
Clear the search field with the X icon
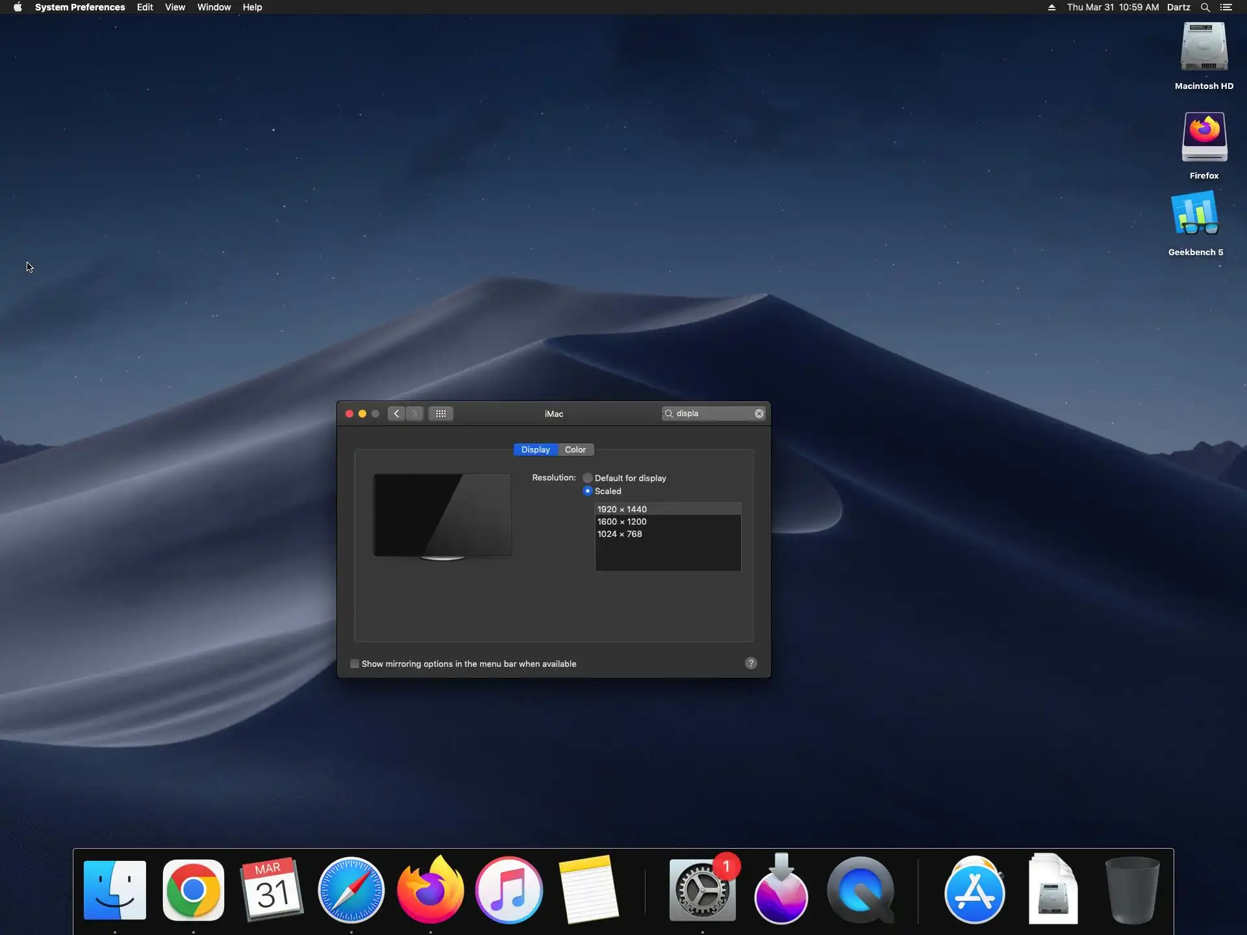pyautogui.click(x=759, y=414)
